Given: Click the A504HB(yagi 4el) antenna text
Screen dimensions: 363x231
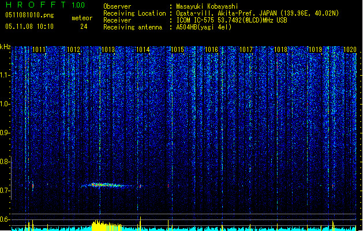Looking at the screenshot, I should click(x=204, y=27).
